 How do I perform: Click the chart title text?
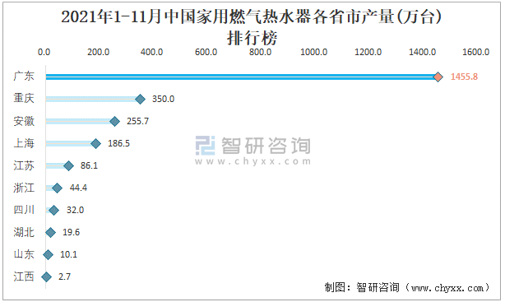[252, 27]
